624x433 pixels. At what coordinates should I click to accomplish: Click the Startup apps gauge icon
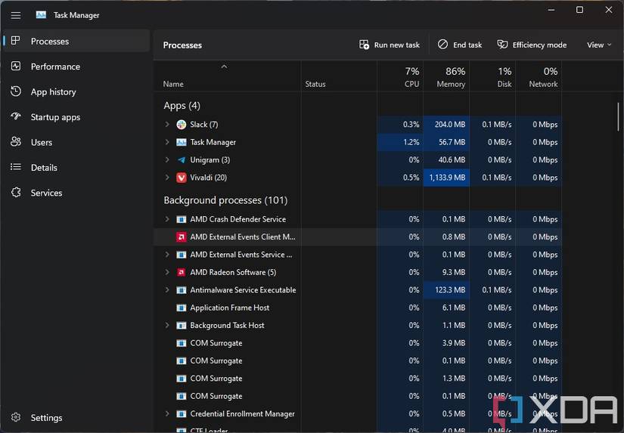pyautogui.click(x=16, y=116)
